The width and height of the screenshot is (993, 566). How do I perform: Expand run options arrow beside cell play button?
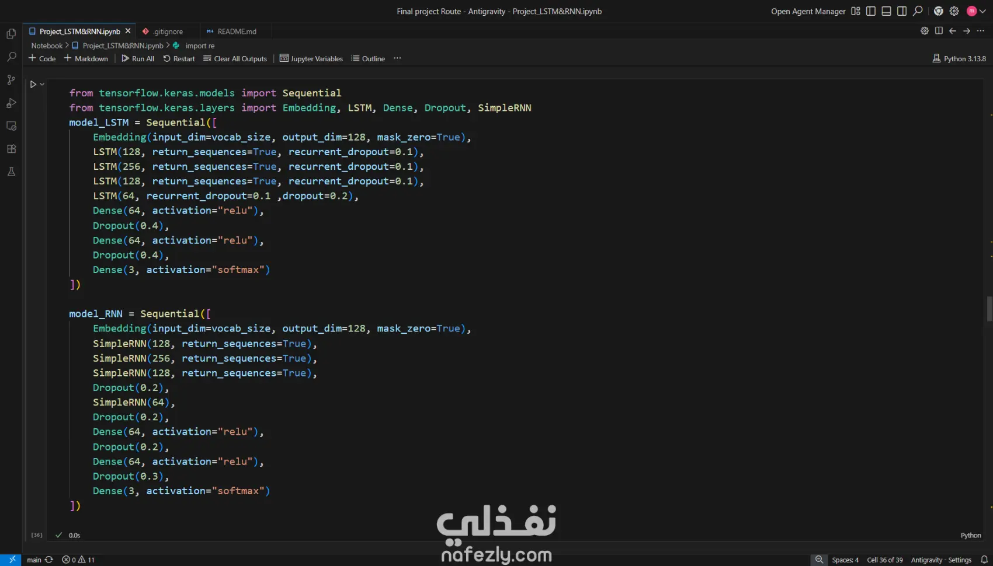pos(42,84)
